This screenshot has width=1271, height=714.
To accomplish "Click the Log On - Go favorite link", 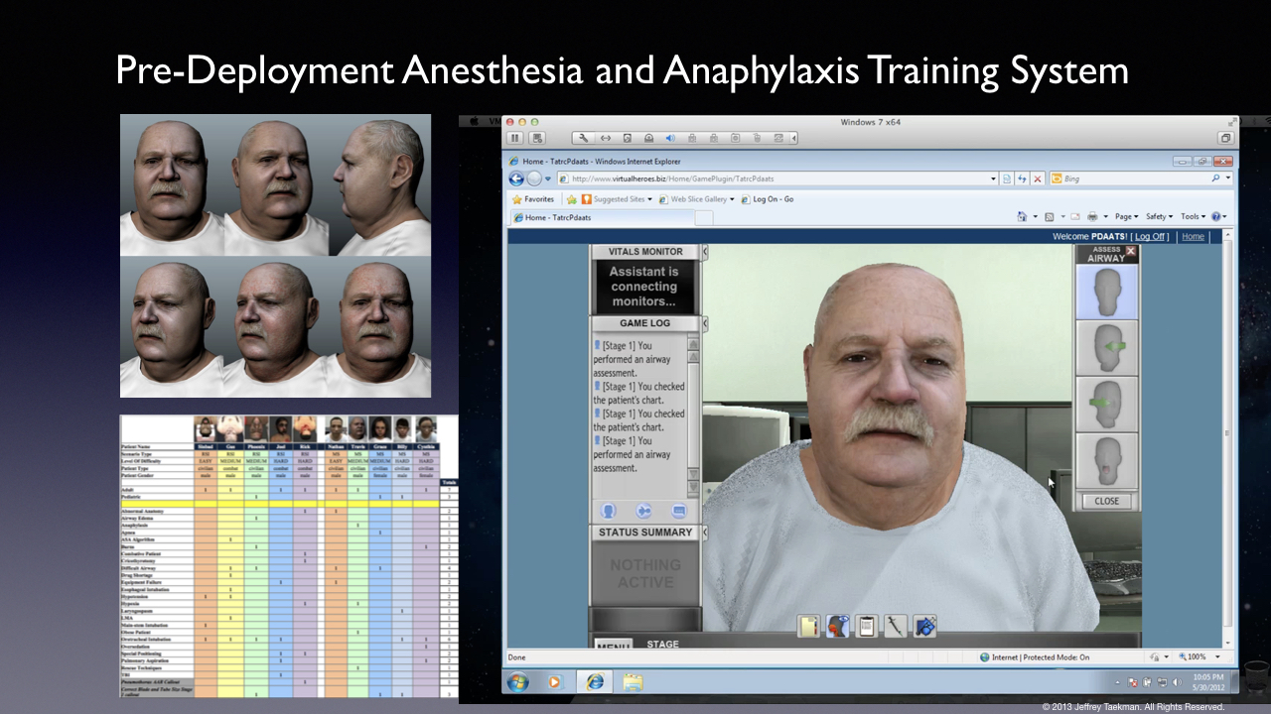I will pos(767,199).
